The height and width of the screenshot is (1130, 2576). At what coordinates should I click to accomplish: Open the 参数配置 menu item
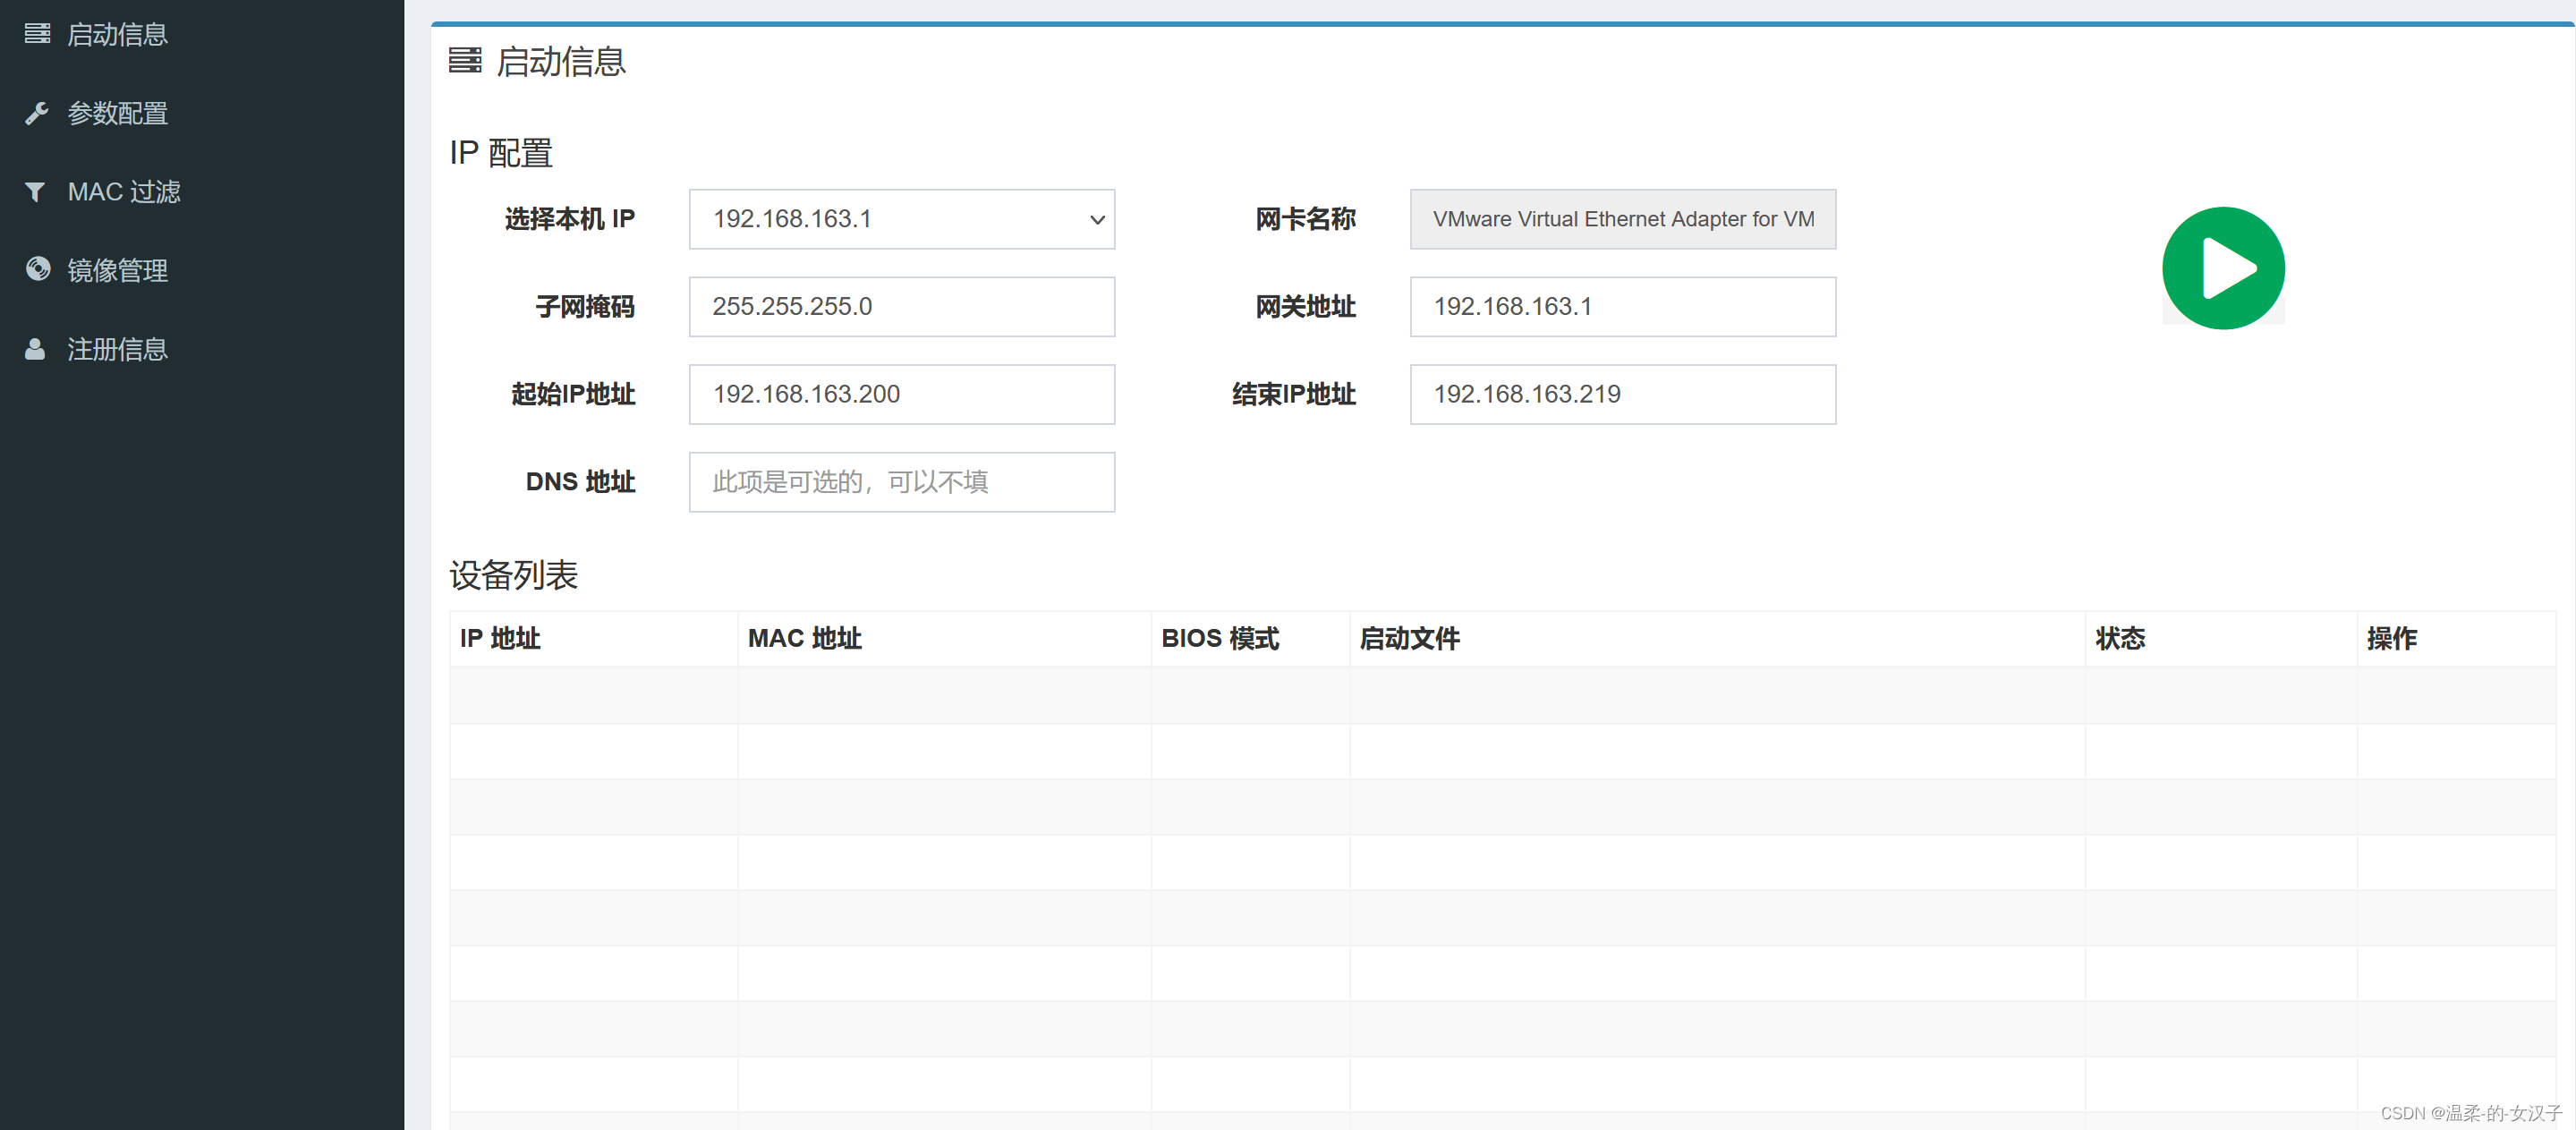pyautogui.click(x=117, y=113)
